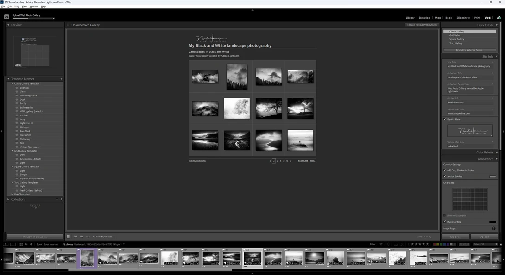Click the Upload button
This screenshot has height=275, width=505.
tap(484, 237)
